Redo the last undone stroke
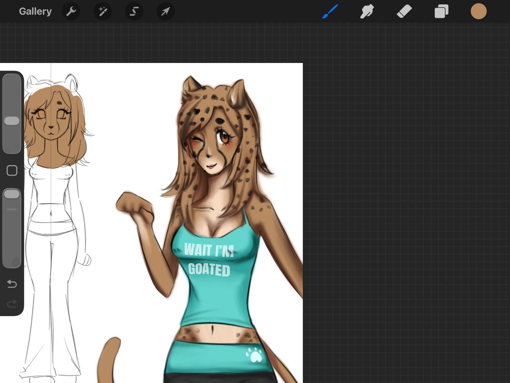Image resolution: width=510 pixels, height=383 pixels. click(x=12, y=303)
